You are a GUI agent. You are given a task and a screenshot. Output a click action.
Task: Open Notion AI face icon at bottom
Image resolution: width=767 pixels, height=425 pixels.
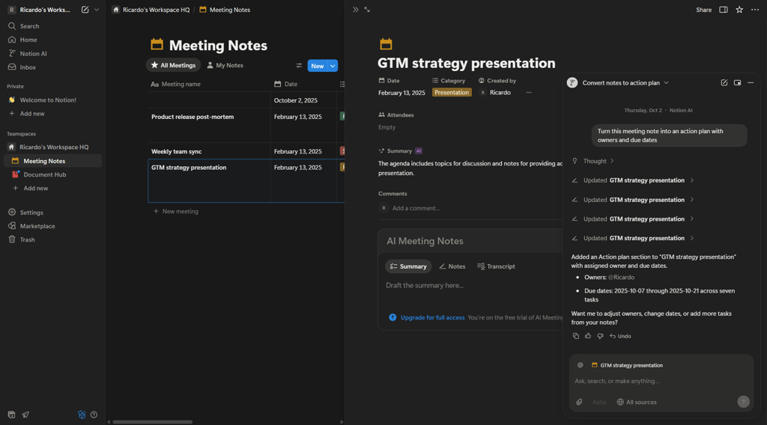click(x=82, y=415)
